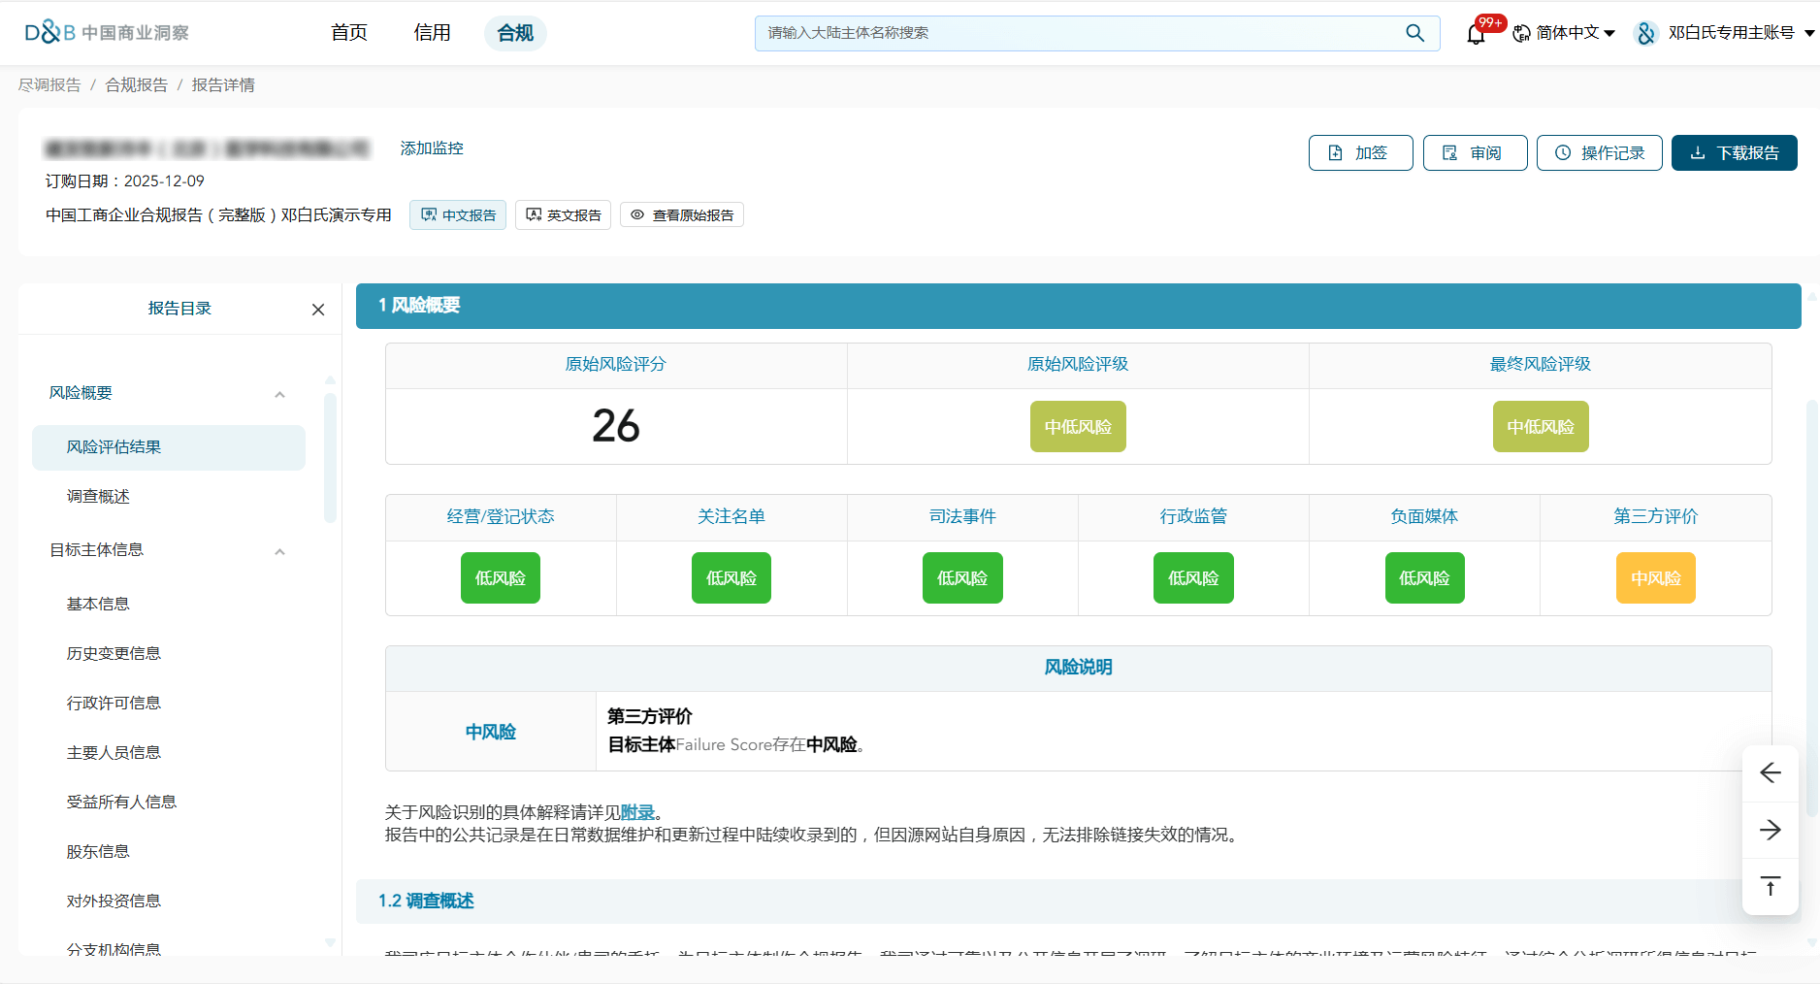Collapse the 风险概要 directory section
The width and height of the screenshot is (1820, 984).
(279, 394)
